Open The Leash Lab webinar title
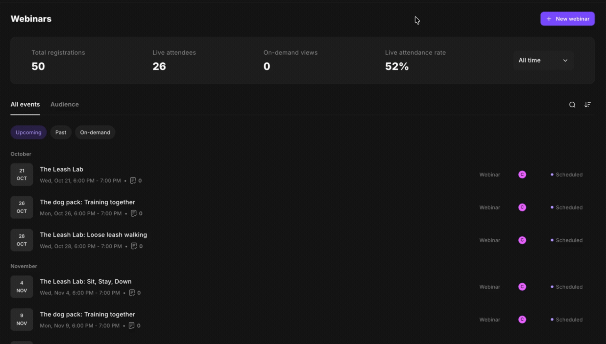The image size is (606, 344). 61,169
